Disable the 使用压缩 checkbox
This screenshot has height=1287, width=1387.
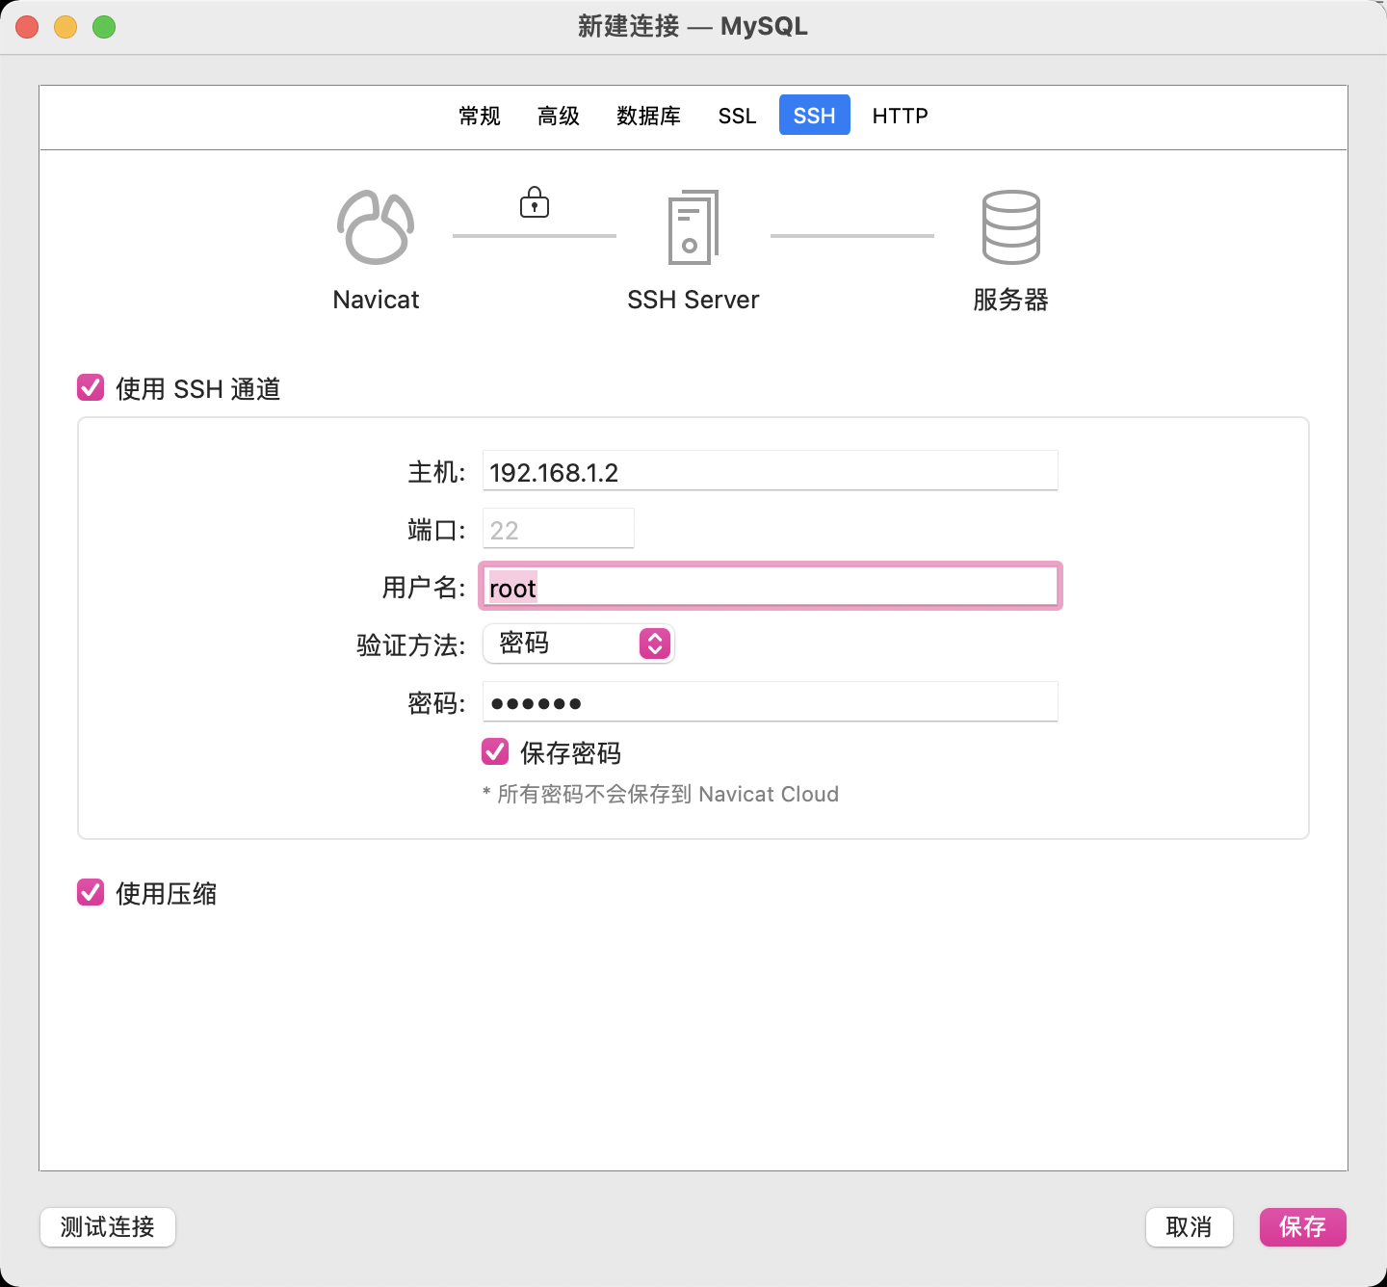pos(91,893)
